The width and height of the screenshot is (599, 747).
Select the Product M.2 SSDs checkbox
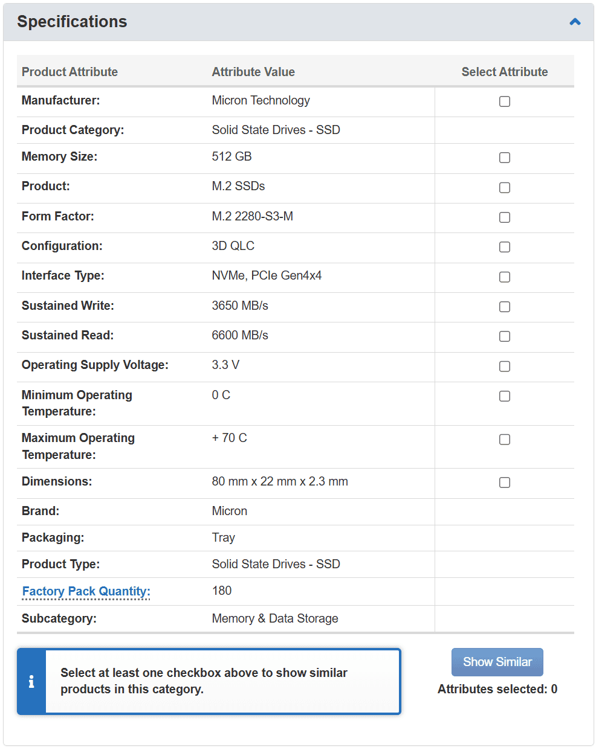pos(505,188)
